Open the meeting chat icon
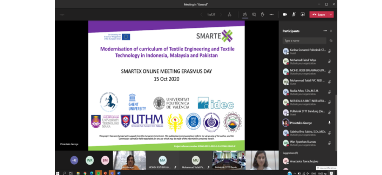Viewport: 382px width, 175px height. [x=254, y=14]
